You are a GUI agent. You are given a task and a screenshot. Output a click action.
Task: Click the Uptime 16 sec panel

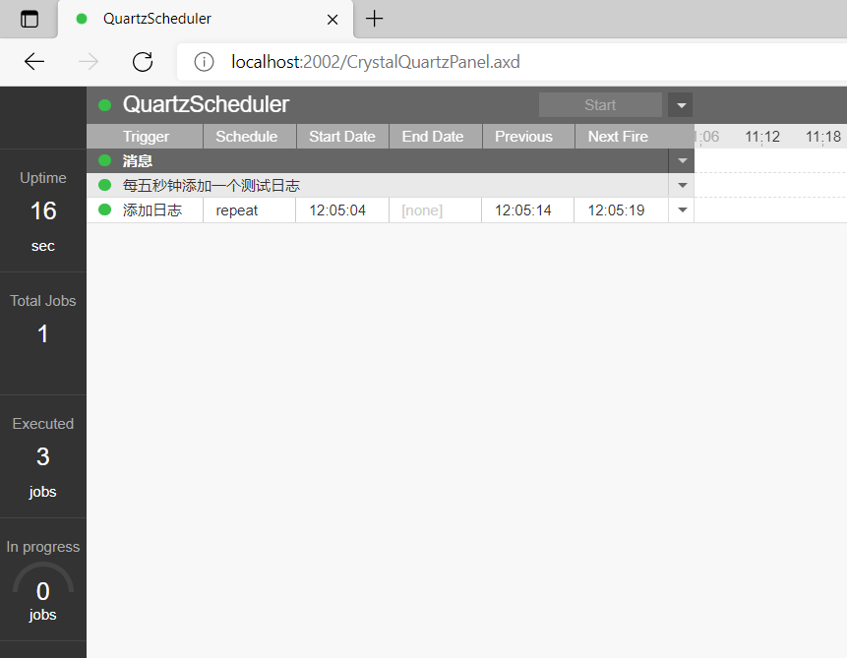pyautogui.click(x=43, y=210)
